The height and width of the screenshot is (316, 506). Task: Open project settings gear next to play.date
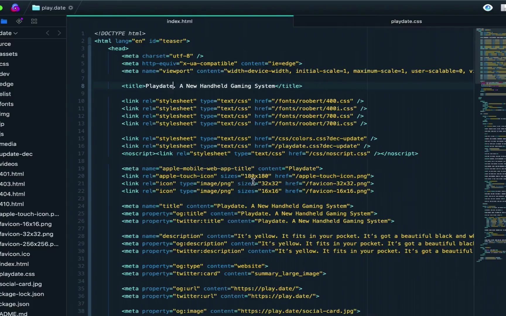(70, 8)
